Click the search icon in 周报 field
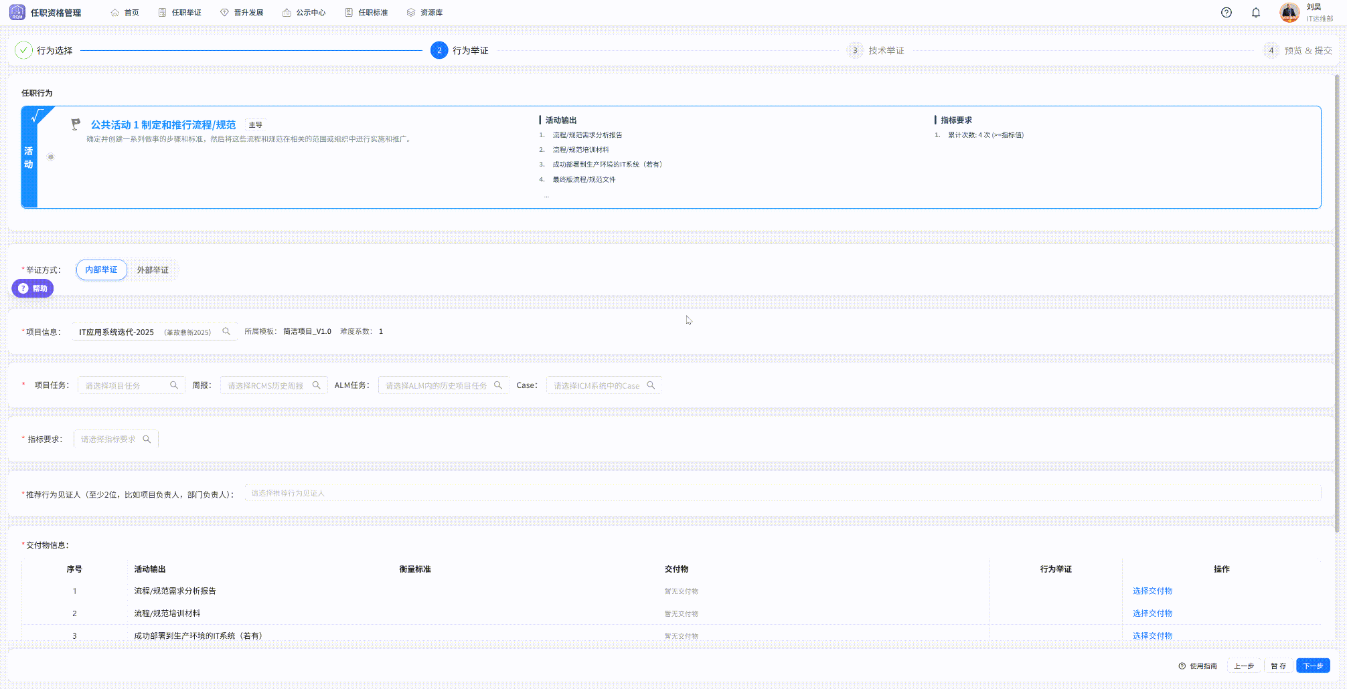 click(317, 385)
